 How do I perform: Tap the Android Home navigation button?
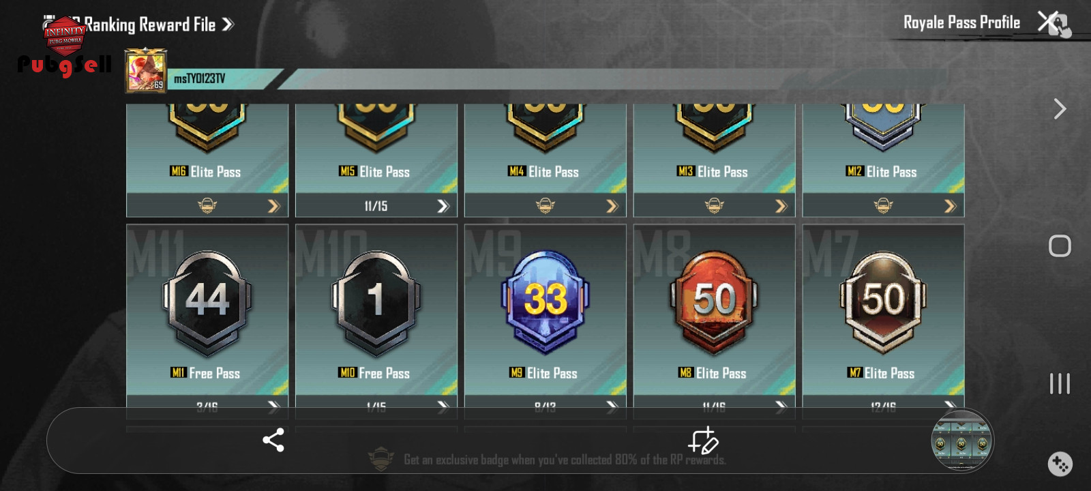(1060, 245)
